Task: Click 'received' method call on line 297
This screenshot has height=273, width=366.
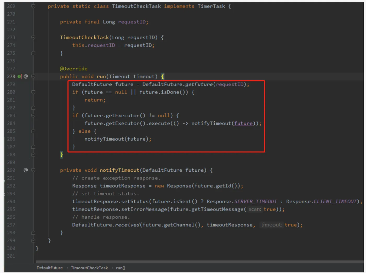Action: (x=127, y=225)
